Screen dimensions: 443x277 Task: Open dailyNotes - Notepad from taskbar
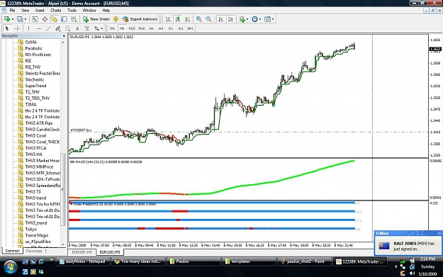[x=82, y=261]
